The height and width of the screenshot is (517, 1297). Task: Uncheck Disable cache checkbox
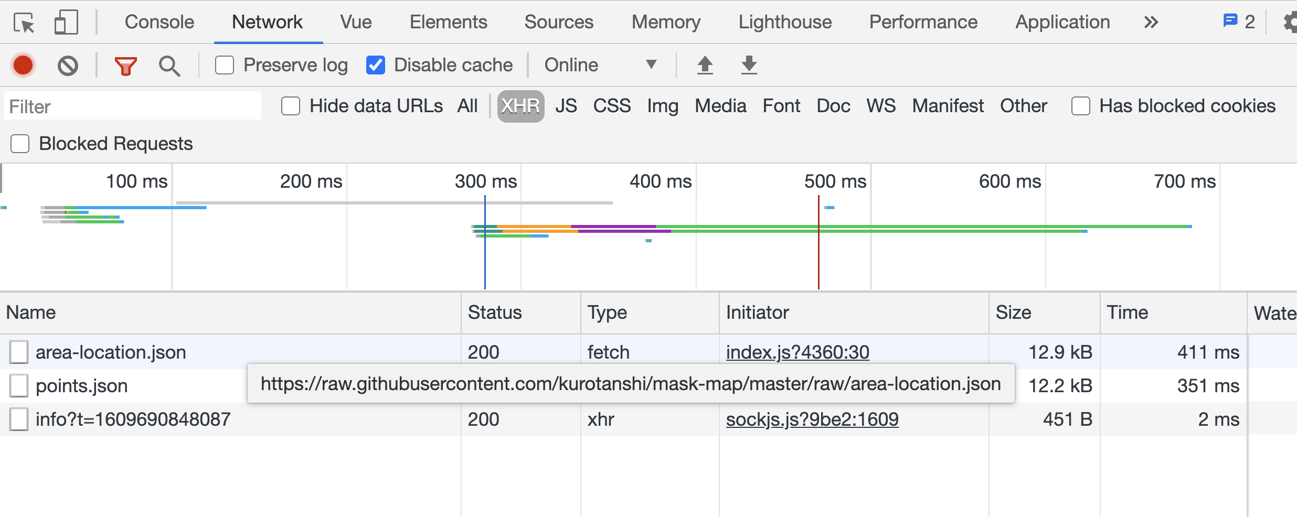pos(376,65)
